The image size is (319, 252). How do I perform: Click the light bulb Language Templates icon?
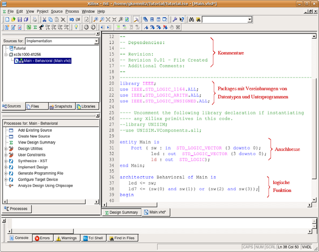tap(76, 27)
